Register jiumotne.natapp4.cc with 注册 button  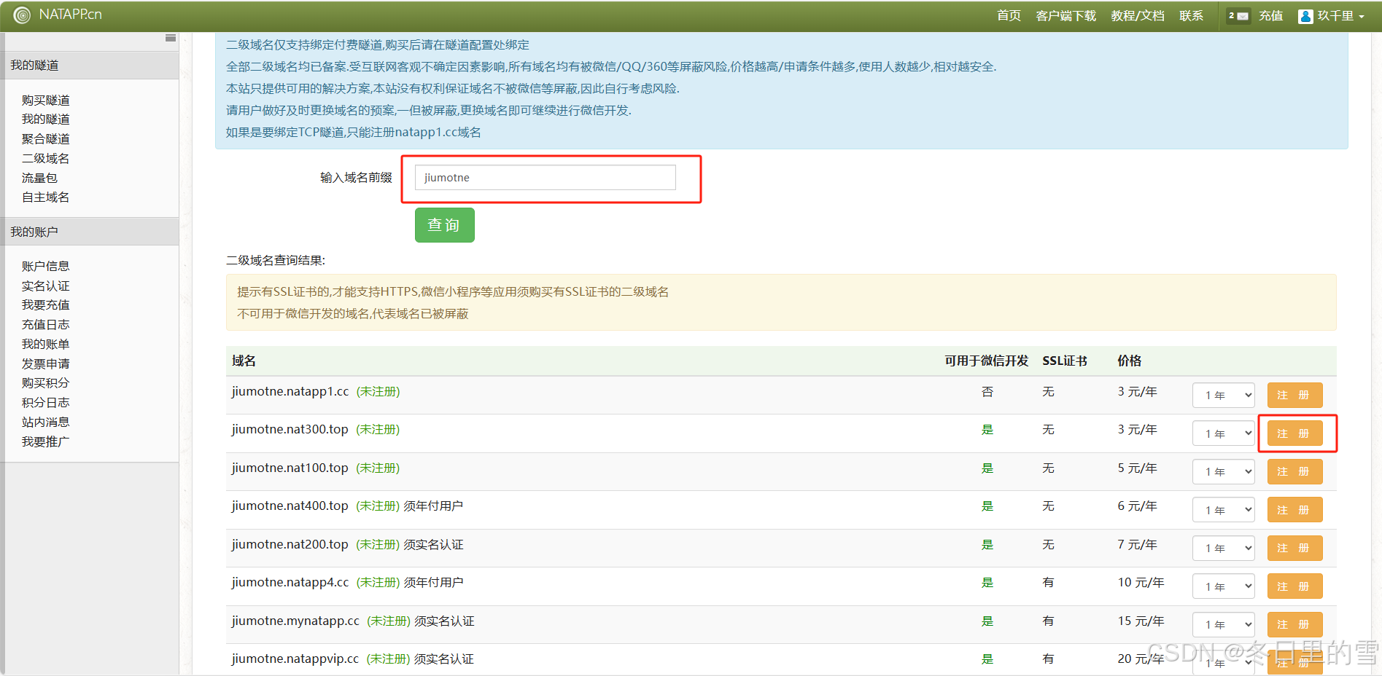pos(1294,586)
